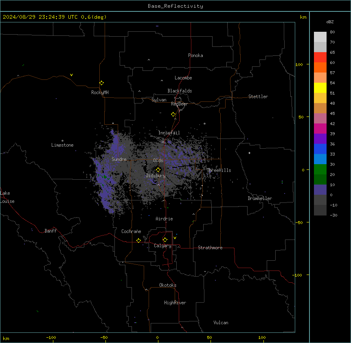Click the Lake Louise label
Image resolution: width=351 pixels, height=343 pixels.
click(x=7, y=197)
